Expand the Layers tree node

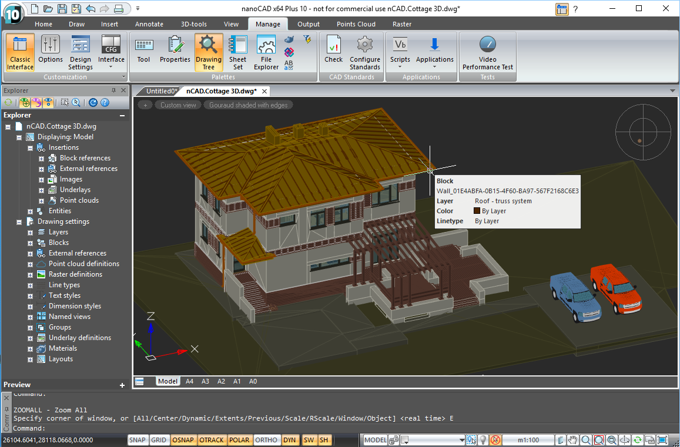click(30, 233)
